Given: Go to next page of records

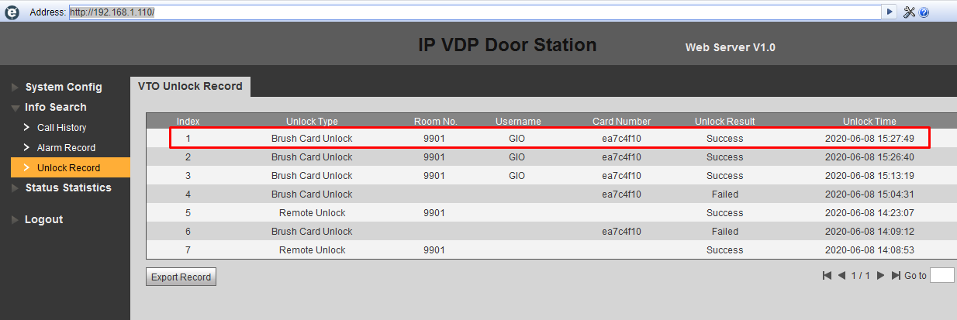Looking at the screenshot, I should (880, 275).
